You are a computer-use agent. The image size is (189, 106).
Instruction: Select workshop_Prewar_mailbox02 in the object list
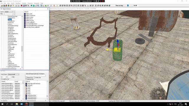pyautogui.click(x=33, y=27)
